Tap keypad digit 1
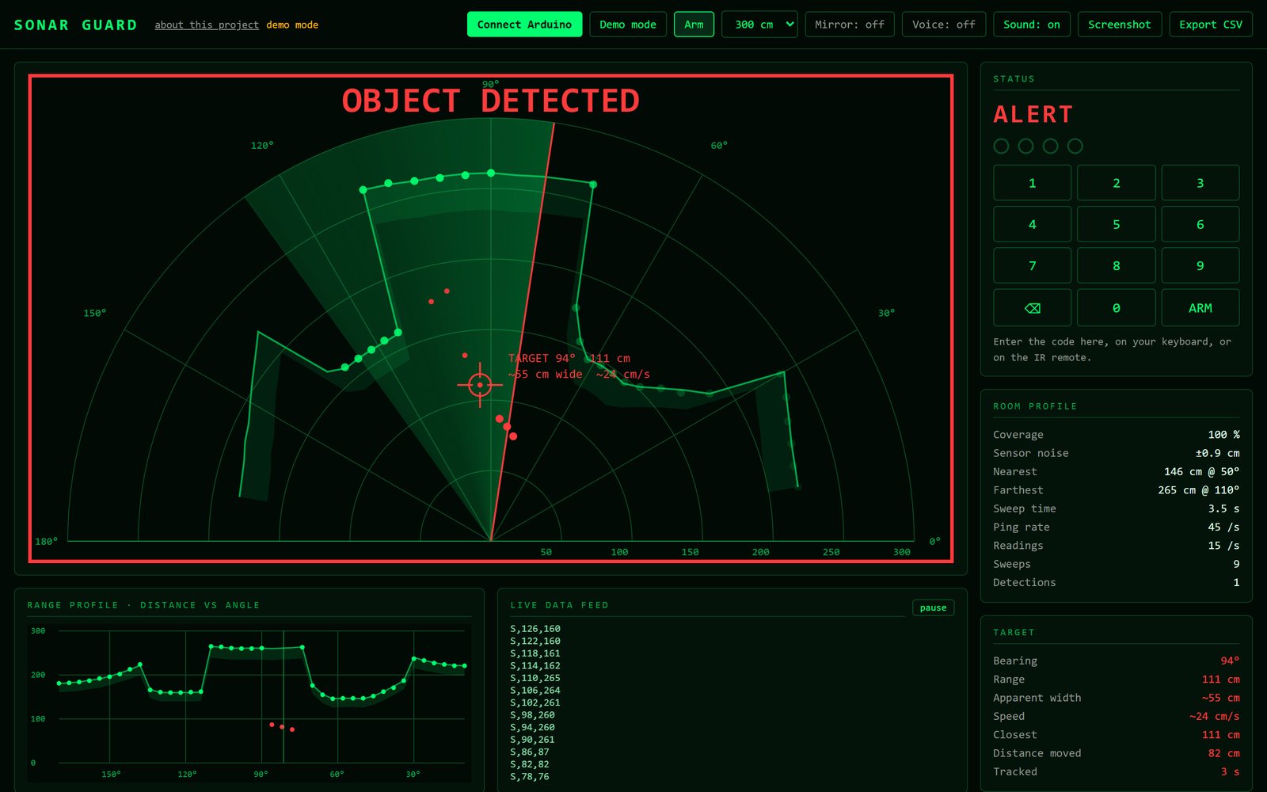Image resolution: width=1267 pixels, height=792 pixels. coord(1032,183)
